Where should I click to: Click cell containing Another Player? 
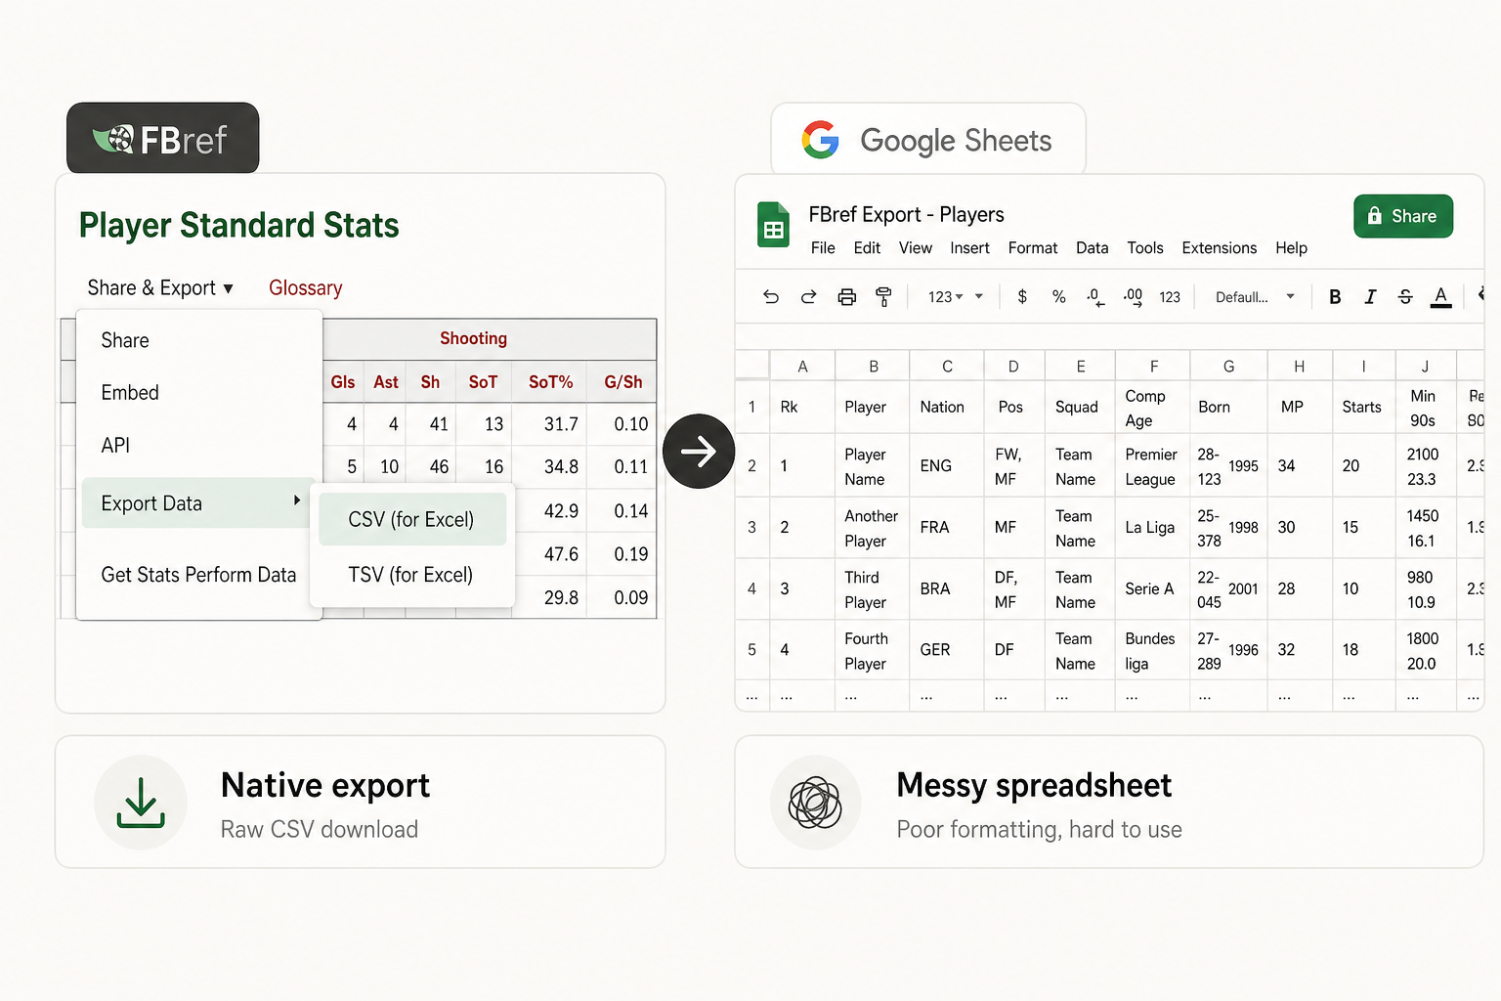(872, 528)
